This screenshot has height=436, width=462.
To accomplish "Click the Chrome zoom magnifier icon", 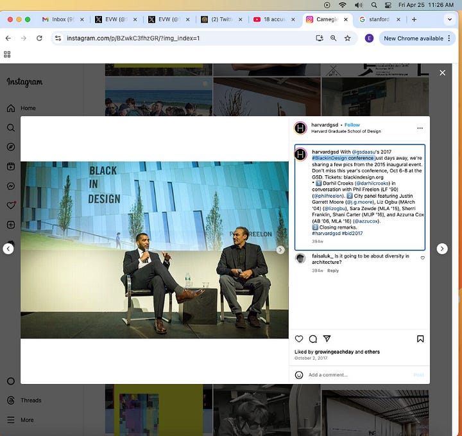I will coord(333,38).
